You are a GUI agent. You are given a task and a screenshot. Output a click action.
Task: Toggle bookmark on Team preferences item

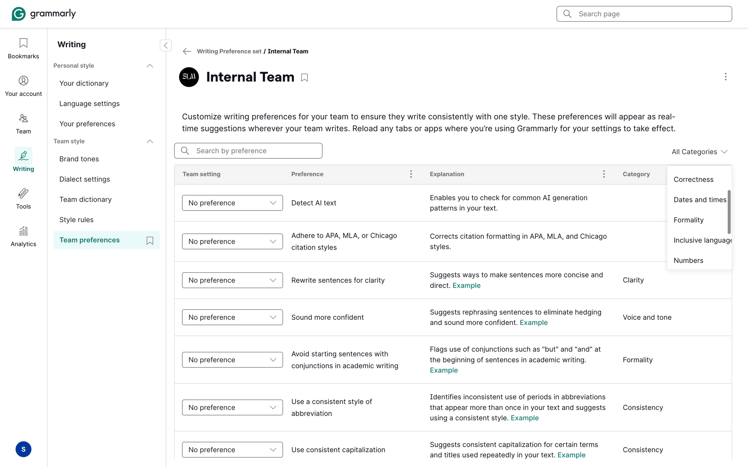click(150, 241)
